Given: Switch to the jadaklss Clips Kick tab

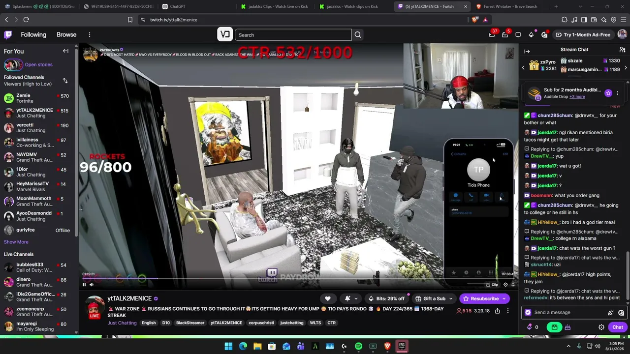Looking at the screenshot, I should tap(276, 6).
